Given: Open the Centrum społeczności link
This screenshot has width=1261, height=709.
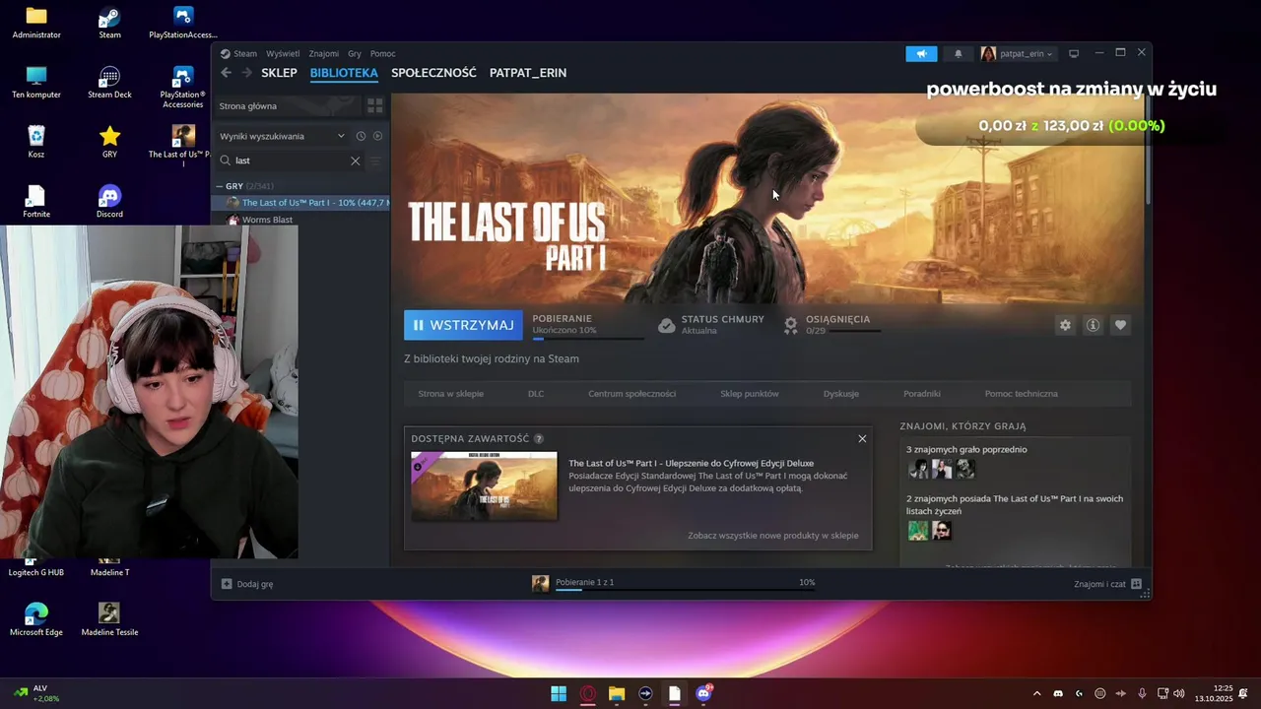Looking at the screenshot, I should (x=631, y=394).
